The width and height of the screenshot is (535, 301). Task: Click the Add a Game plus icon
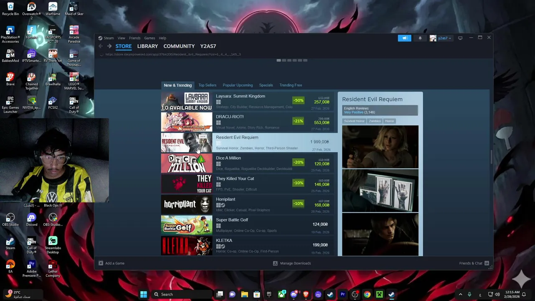tap(101, 263)
